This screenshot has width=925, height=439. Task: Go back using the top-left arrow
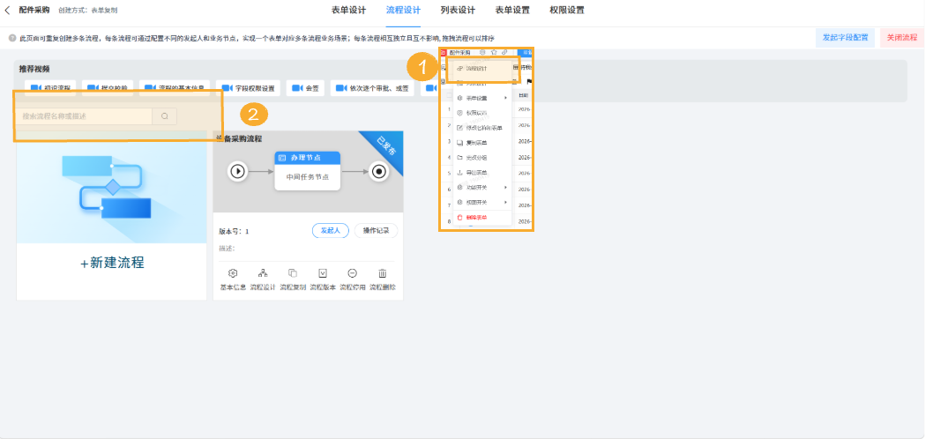tap(8, 11)
